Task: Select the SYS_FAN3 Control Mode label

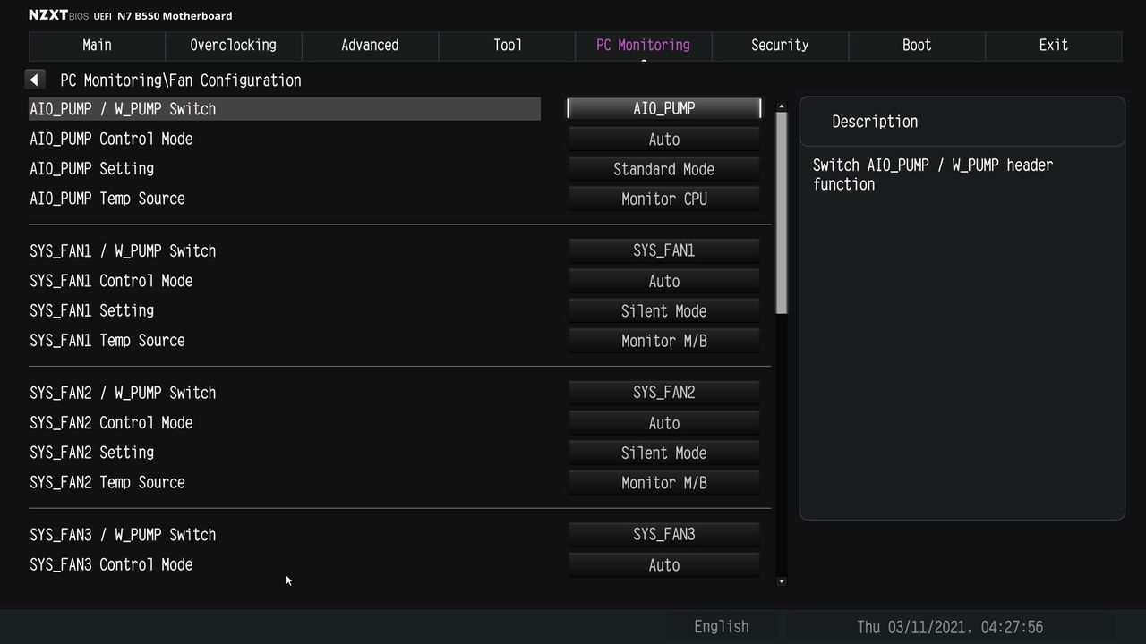Action: (x=111, y=565)
